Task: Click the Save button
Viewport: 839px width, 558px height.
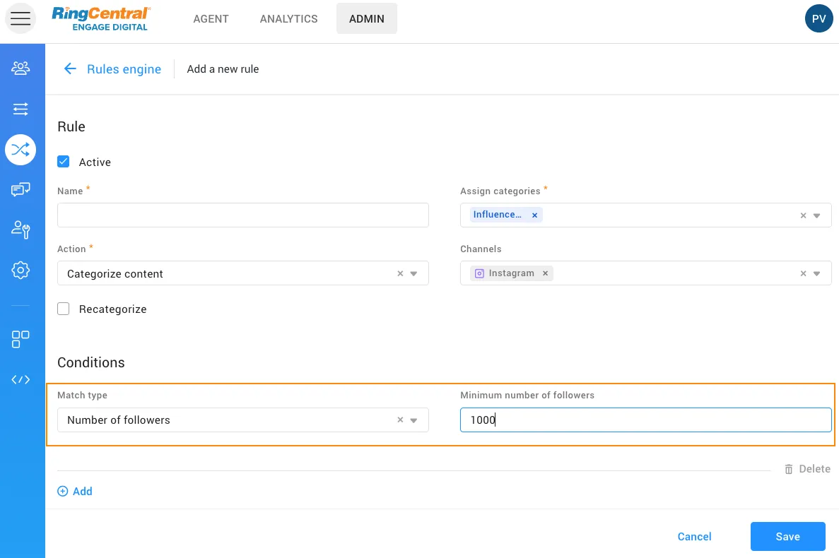Action: pyautogui.click(x=787, y=536)
